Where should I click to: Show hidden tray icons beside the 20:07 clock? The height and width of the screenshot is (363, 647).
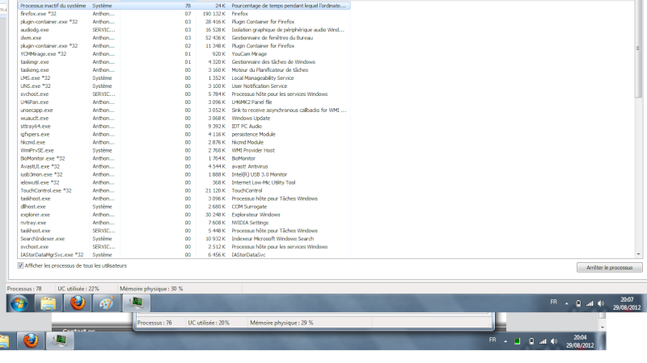tap(567, 304)
